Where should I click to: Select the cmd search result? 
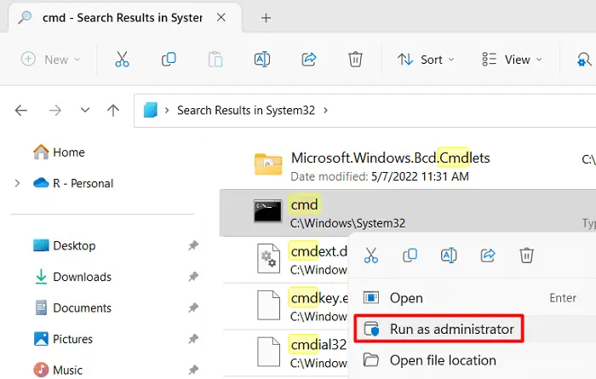(408, 213)
